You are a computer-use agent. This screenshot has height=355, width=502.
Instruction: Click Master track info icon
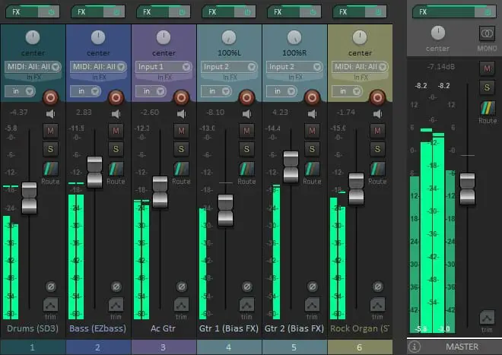415,347
